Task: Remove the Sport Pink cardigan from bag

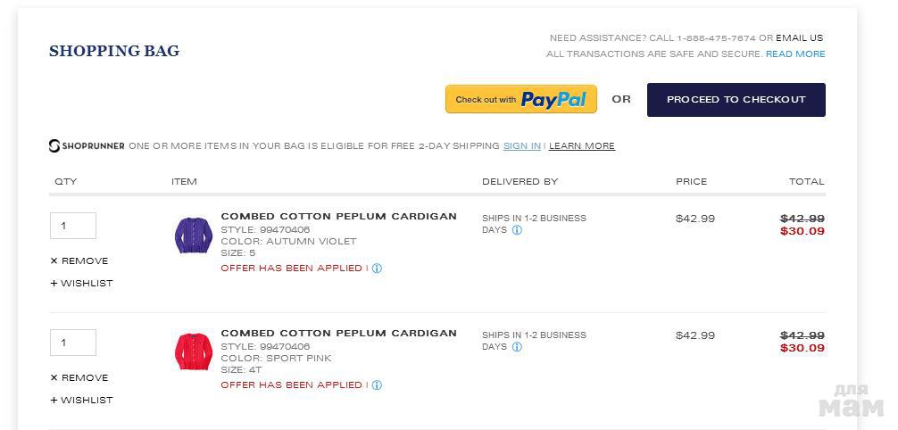Action: pos(79,378)
